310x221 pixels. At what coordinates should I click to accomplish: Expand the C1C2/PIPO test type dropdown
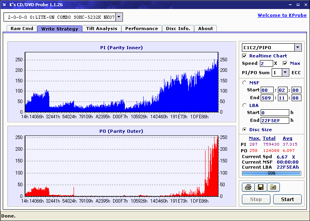coord(298,47)
